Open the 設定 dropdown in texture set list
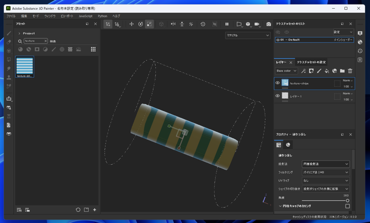Image resolution: width=370 pixels, height=223 pixels. point(343,32)
